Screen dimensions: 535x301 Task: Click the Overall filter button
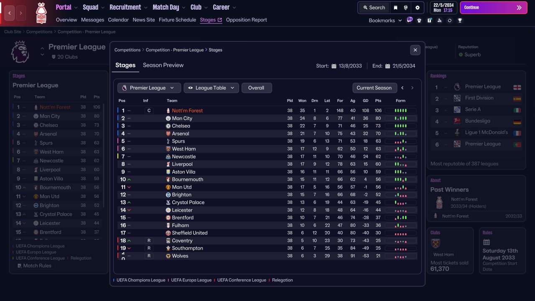pyautogui.click(x=256, y=88)
